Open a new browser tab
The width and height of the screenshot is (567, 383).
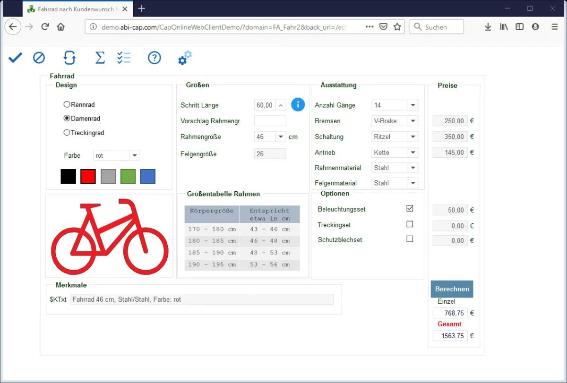point(141,9)
